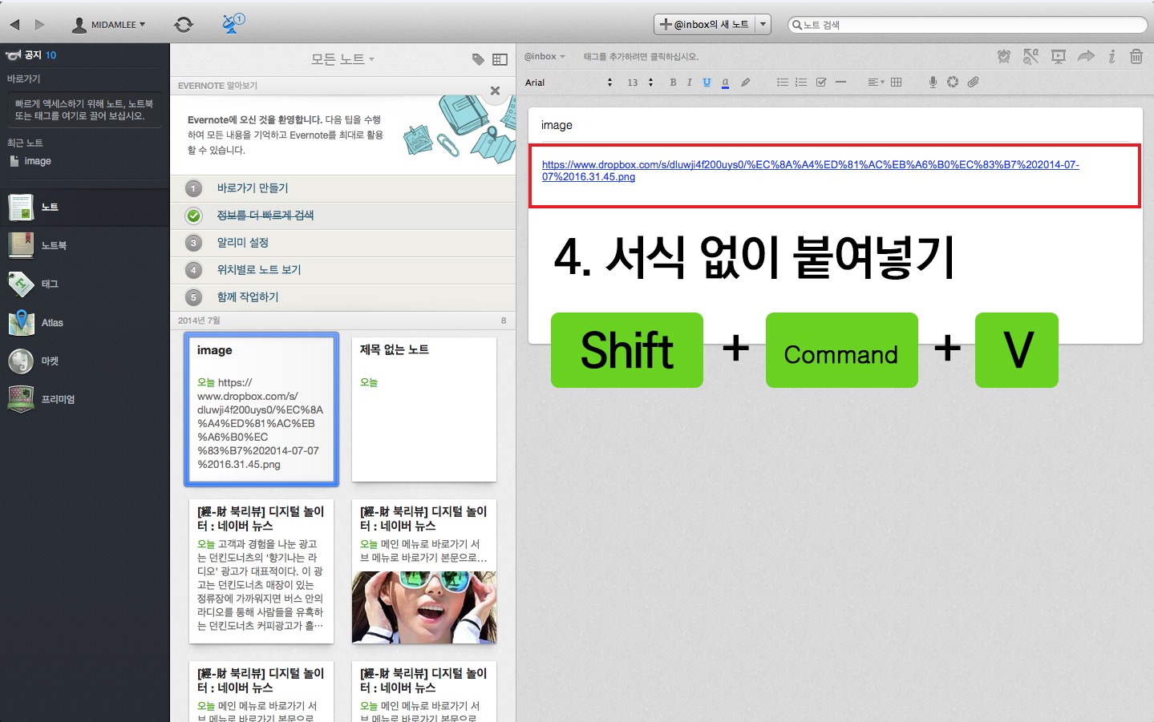Open the Arial font family selector

(x=569, y=83)
